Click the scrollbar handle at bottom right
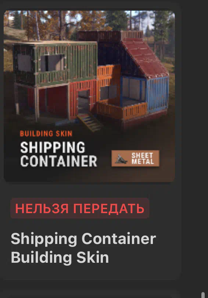 (203, 295)
